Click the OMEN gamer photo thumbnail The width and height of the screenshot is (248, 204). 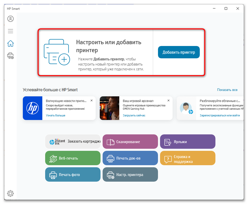pyautogui.click(x=110, y=108)
